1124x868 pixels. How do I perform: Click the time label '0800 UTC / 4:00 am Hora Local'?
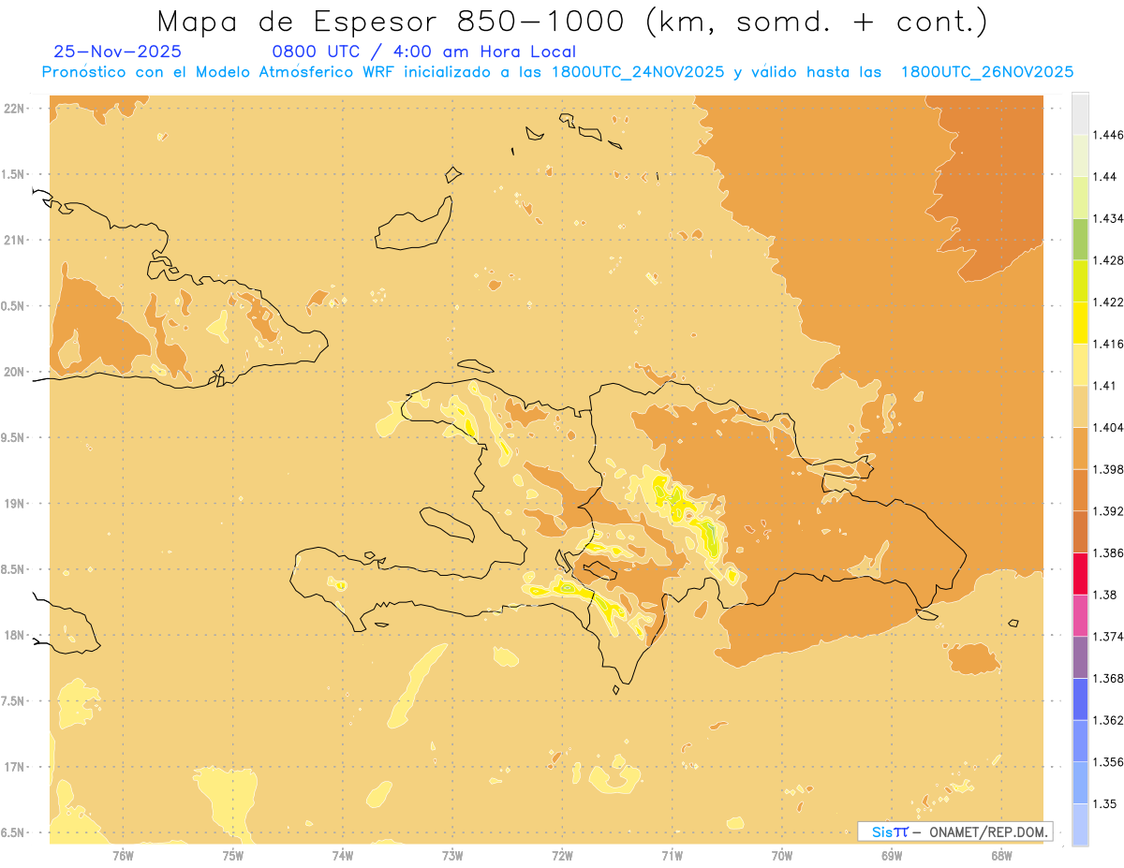pyautogui.click(x=423, y=51)
